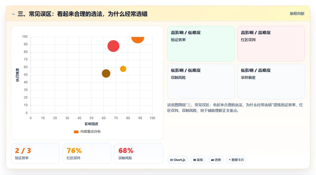The image size is (316, 175).
Task: Click the icon inside the Chart.js chip
Action: coord(172,160)
